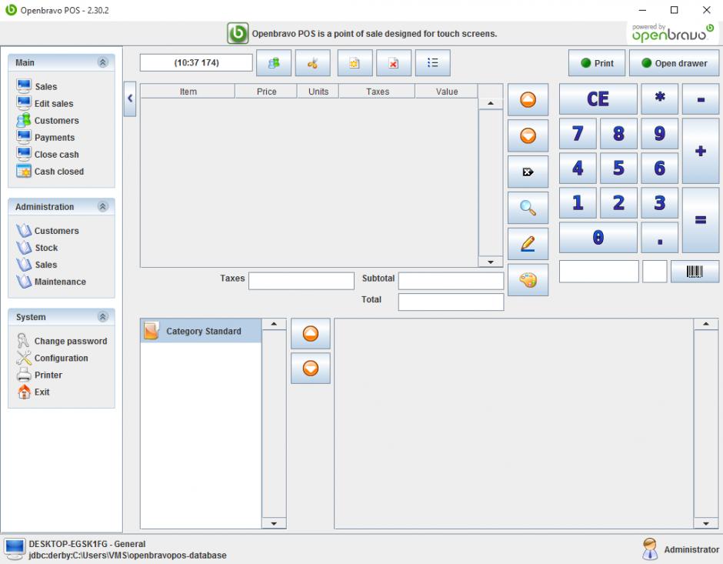Screen dimensions: 723x564
Task: Tap the 0 keypad button
Action: click(598, 238)
